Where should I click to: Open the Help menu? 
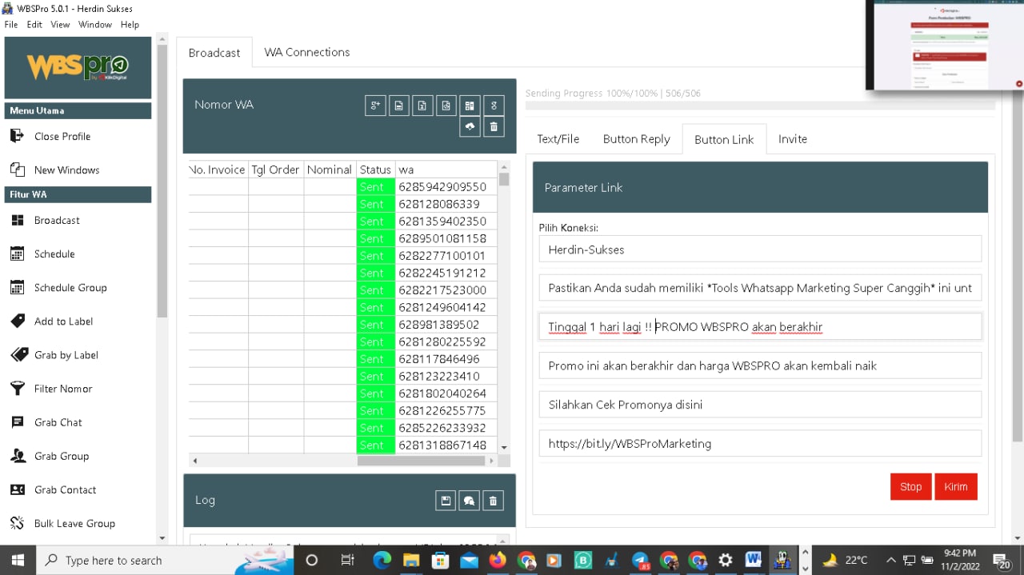coord(130,25)
